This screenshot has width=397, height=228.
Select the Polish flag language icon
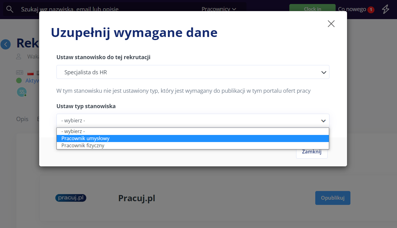point(30,73)
